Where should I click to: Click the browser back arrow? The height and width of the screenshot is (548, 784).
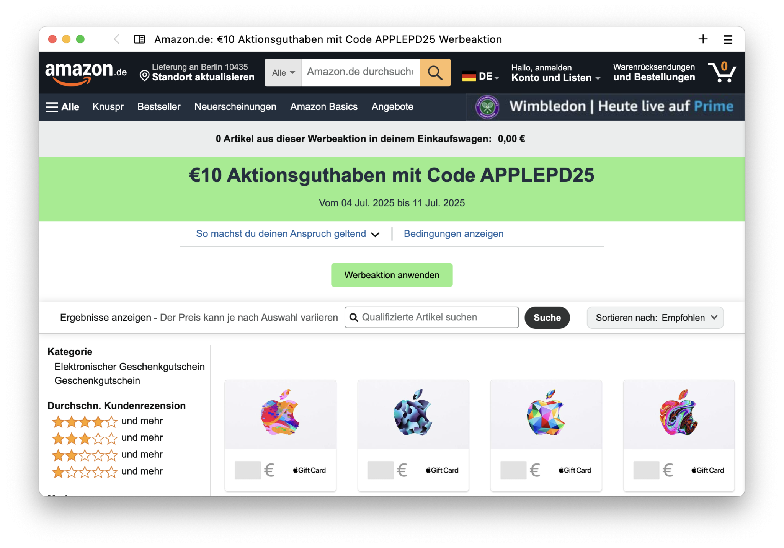click(x=116, y=39)
